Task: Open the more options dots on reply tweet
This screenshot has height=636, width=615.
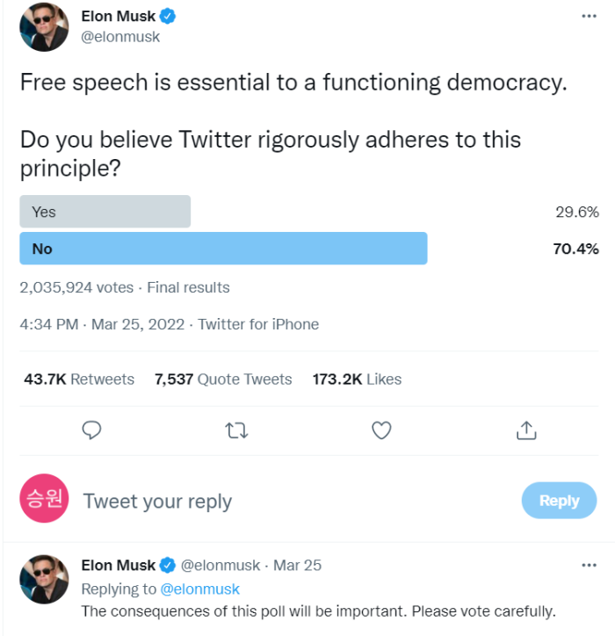Action: pos(589,566)
